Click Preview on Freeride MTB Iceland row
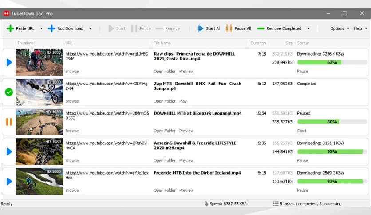The image size is (371, 215). coord(186,191)
